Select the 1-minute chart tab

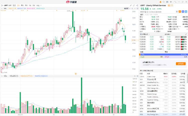pyautogui.click(x=30, y=5)
